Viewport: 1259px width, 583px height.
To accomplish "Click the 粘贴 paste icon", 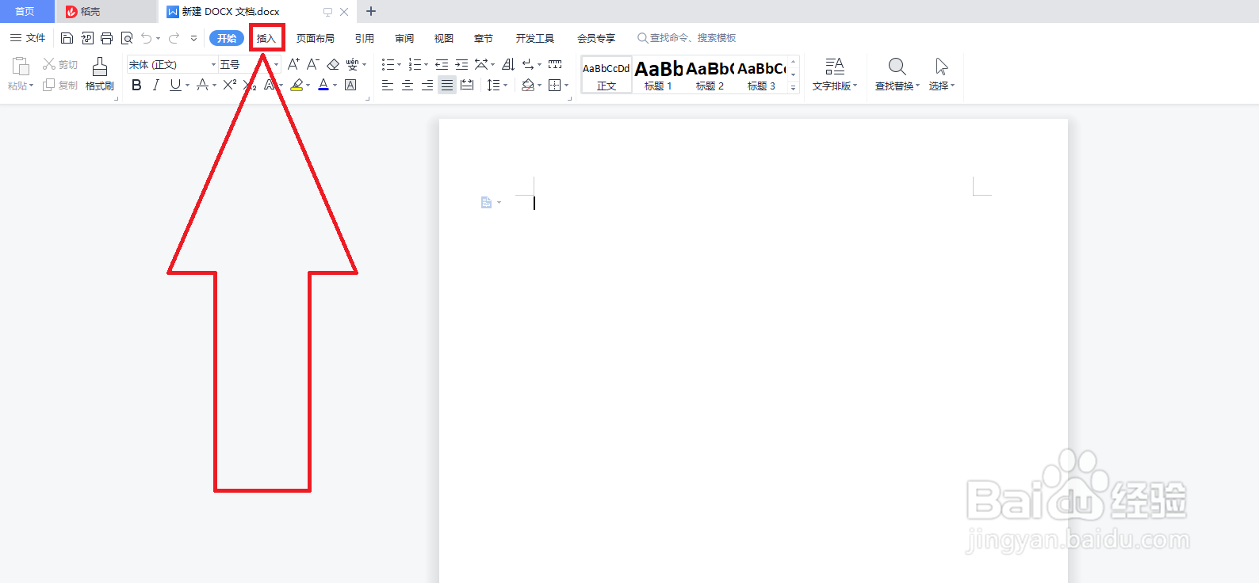I will pyautogui.click(x=21, y=67).
